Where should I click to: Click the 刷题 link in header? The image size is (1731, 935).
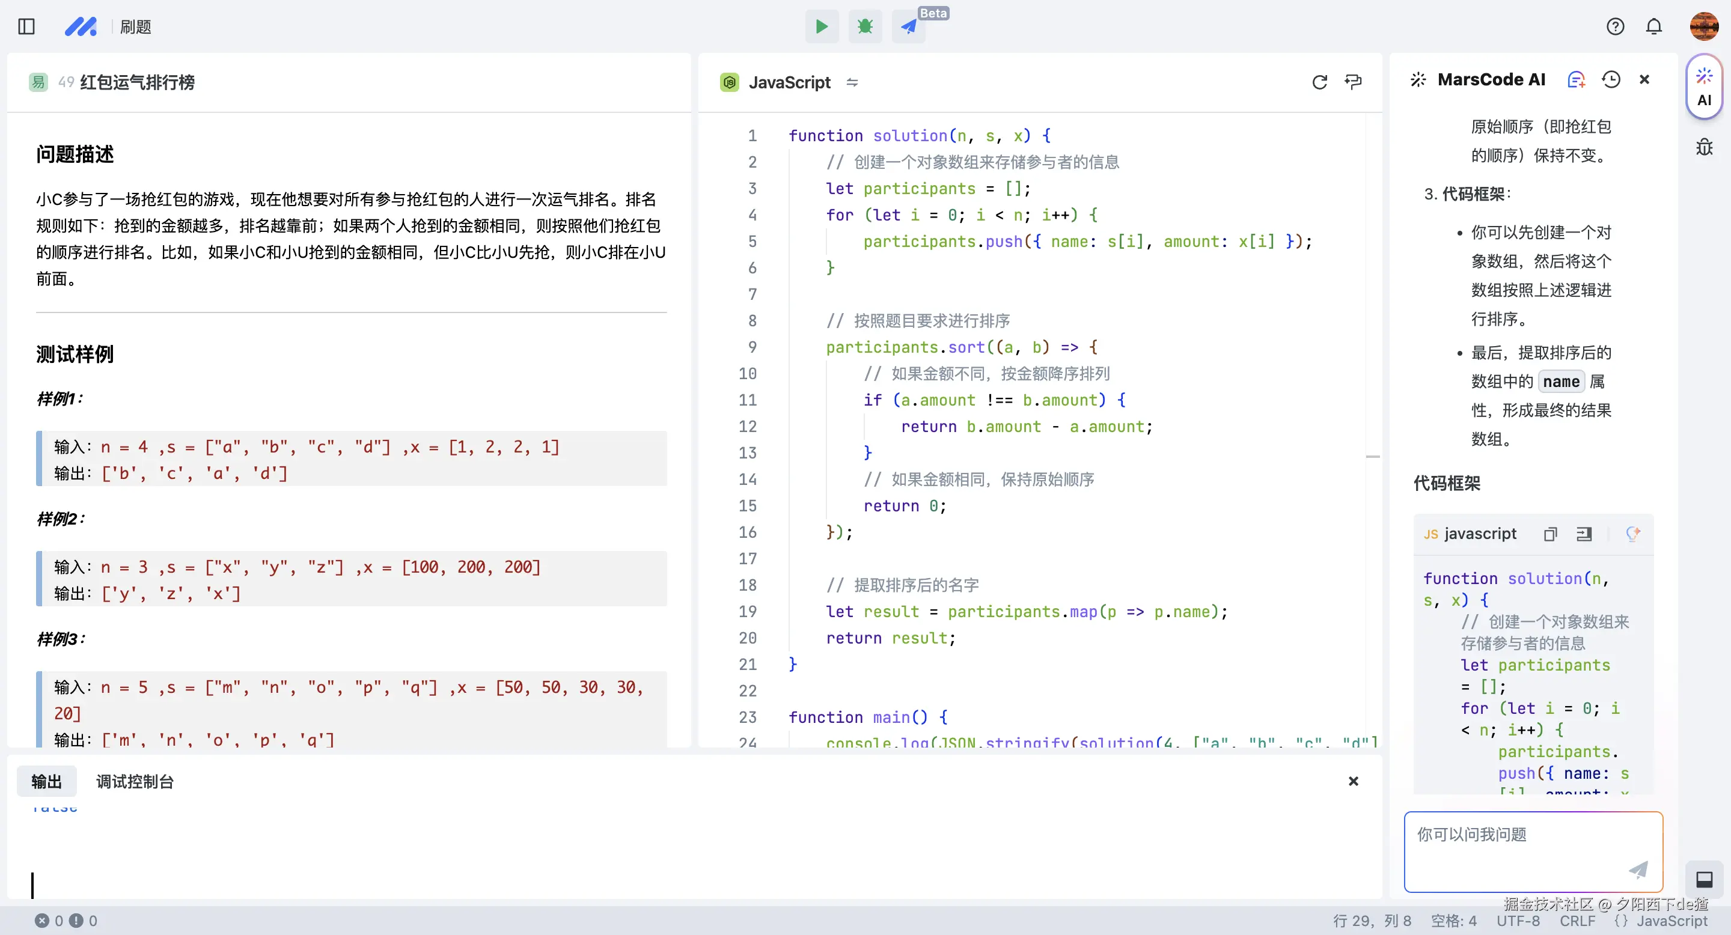click(x=135, y=27)
